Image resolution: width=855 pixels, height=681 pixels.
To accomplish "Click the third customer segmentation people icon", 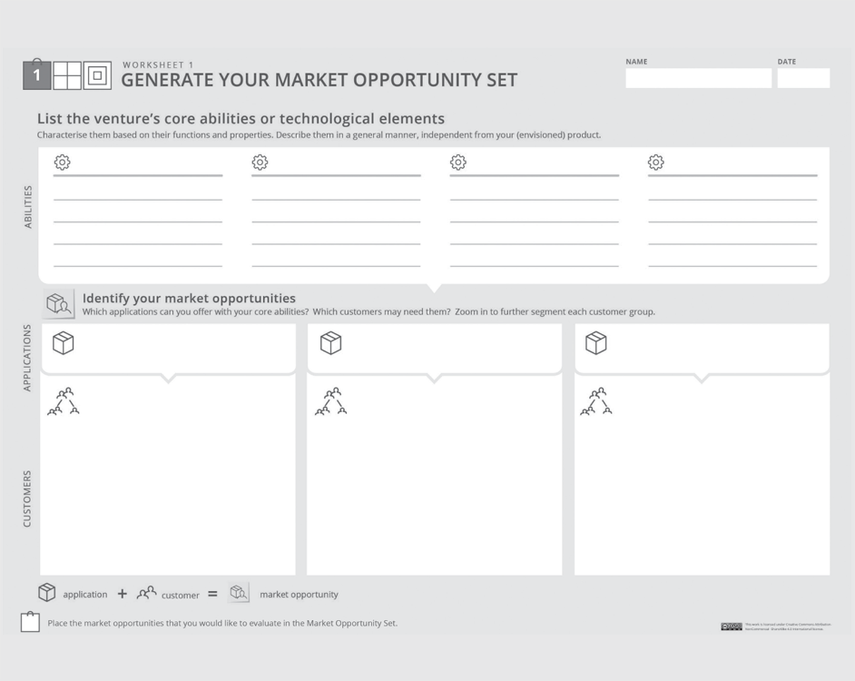I will tap(596, 401).
